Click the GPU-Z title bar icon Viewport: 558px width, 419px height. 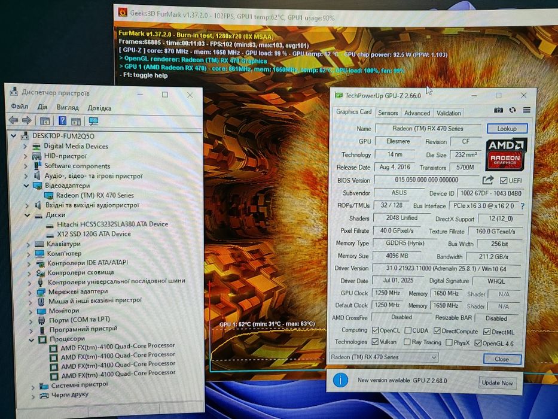point(339,95)
